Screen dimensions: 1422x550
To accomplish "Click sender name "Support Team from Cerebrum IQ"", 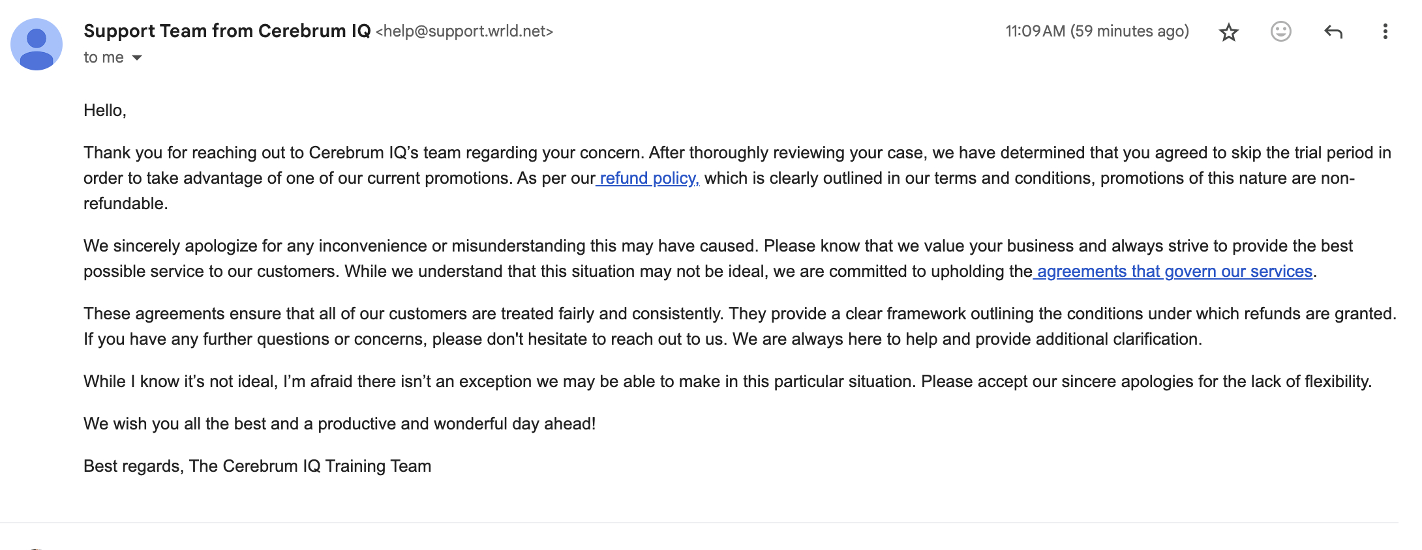I will point(227,31).
